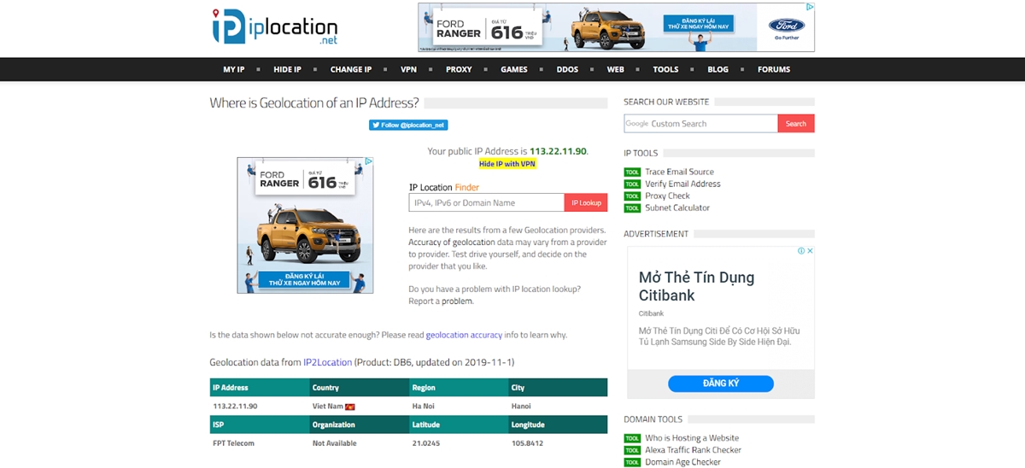Open the MY IP menu item
Viewport: 1025px width, 468px height.
(233, 69)
